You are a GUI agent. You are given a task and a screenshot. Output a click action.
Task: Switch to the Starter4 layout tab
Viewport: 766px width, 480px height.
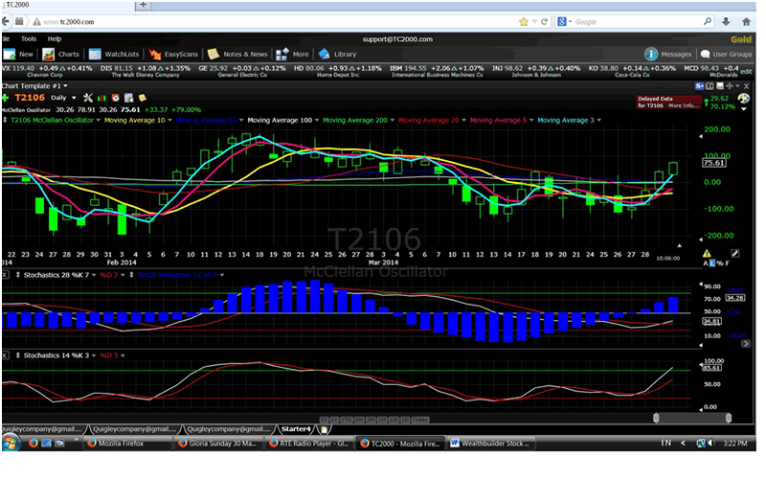295,429
